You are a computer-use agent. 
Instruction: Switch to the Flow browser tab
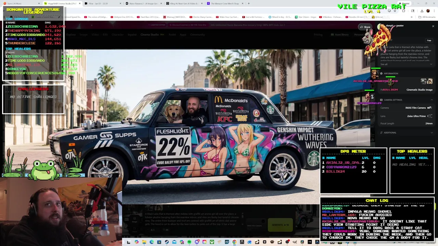click(x=103, y=3)
